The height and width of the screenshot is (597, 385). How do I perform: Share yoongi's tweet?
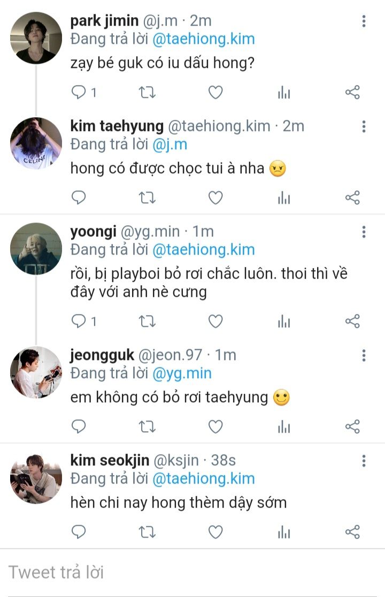click(x=352, y=321)
